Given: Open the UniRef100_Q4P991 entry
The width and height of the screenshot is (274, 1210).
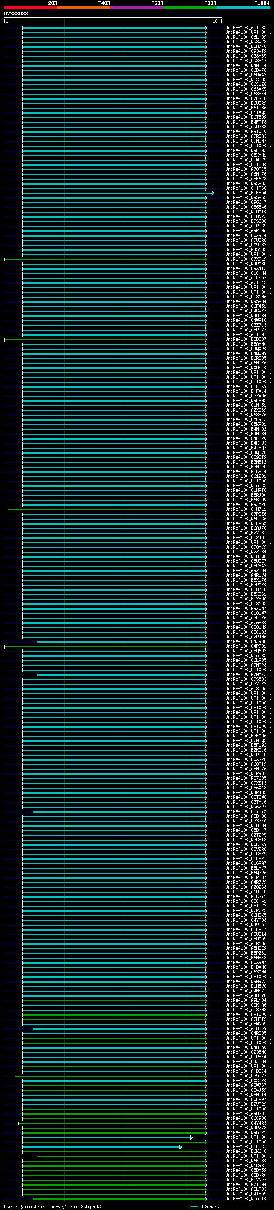Looking at the screenshot, I should 246,646.
